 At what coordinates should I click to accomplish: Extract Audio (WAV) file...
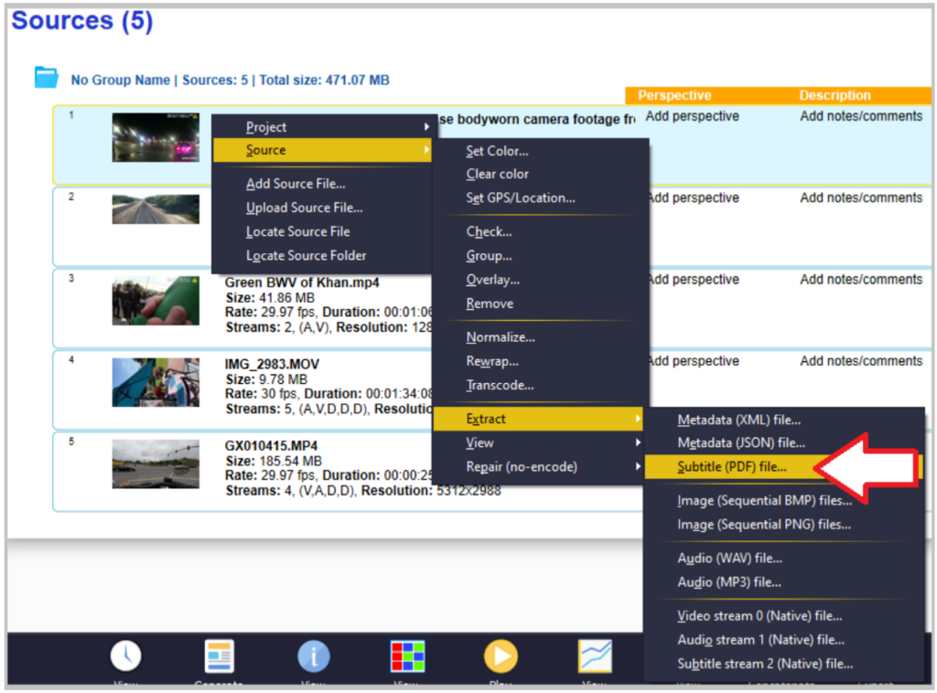coord(784,558)
